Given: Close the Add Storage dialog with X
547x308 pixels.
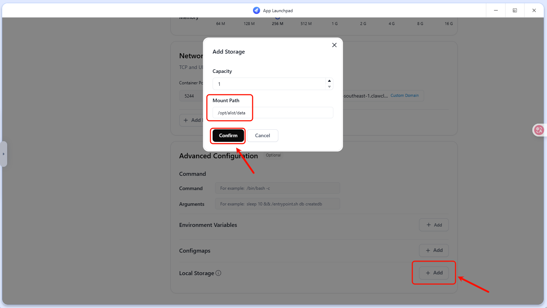Looking at the screenshot, I should [x=334, y=45].
